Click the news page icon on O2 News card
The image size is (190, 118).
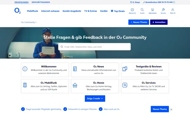point(75,69)
